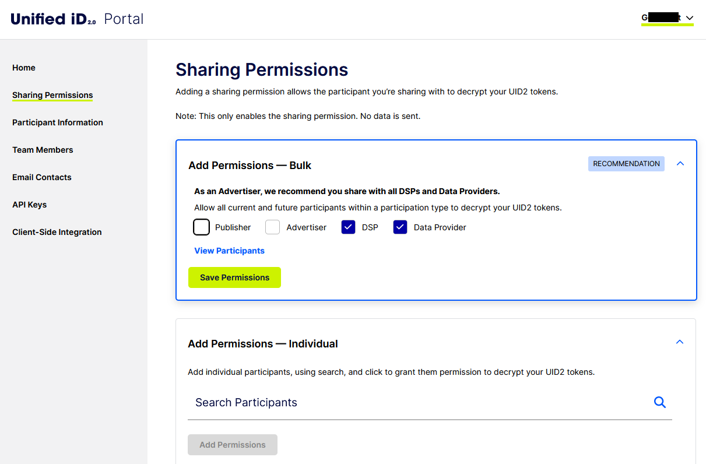
Task: Open Client-Side Integration settings
Action: tap(57, 232)
